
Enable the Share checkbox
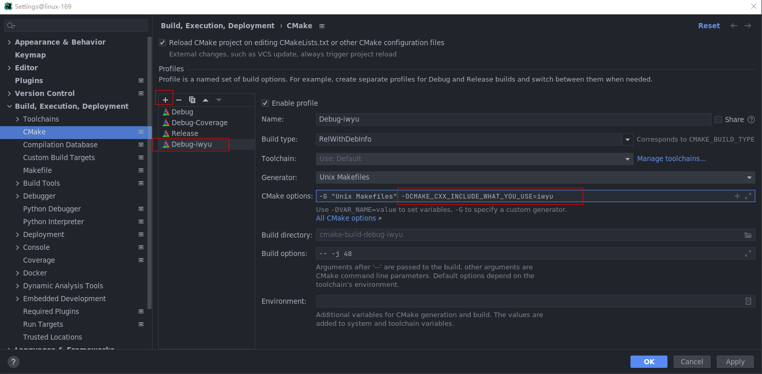718,120
